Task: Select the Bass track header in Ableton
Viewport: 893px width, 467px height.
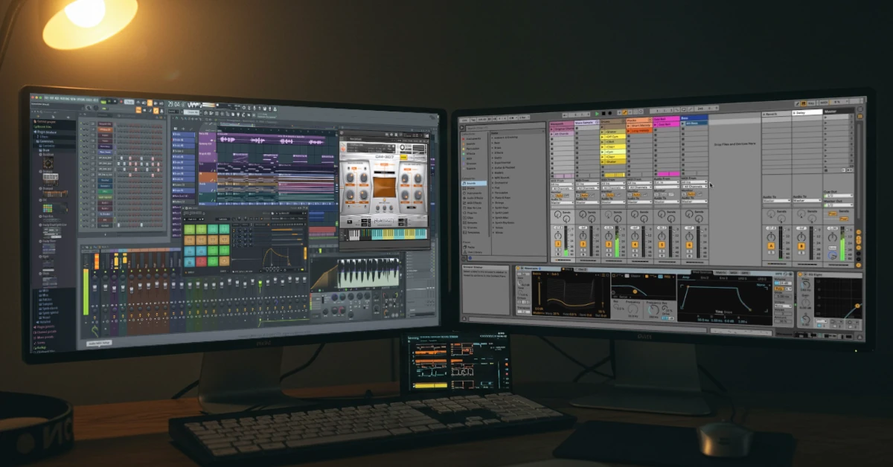Action: pos(694,117)
